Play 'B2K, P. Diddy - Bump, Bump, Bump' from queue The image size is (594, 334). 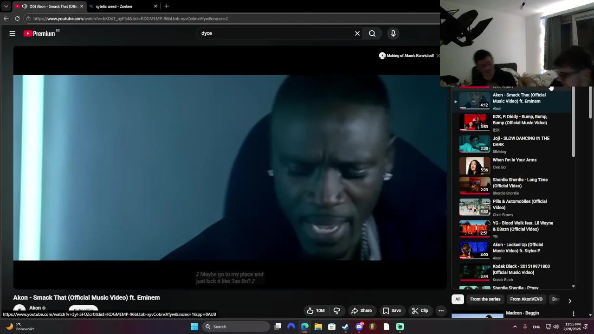coord(512,123)
